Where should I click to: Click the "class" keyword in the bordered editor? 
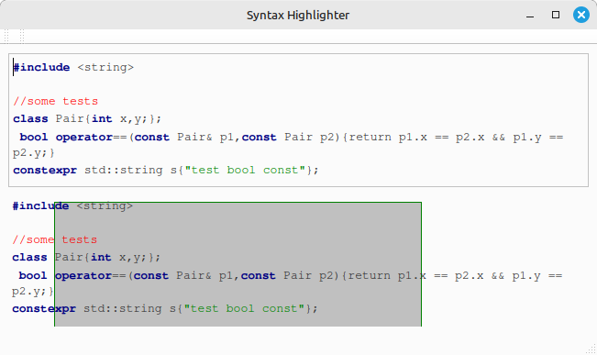[30, 119]
